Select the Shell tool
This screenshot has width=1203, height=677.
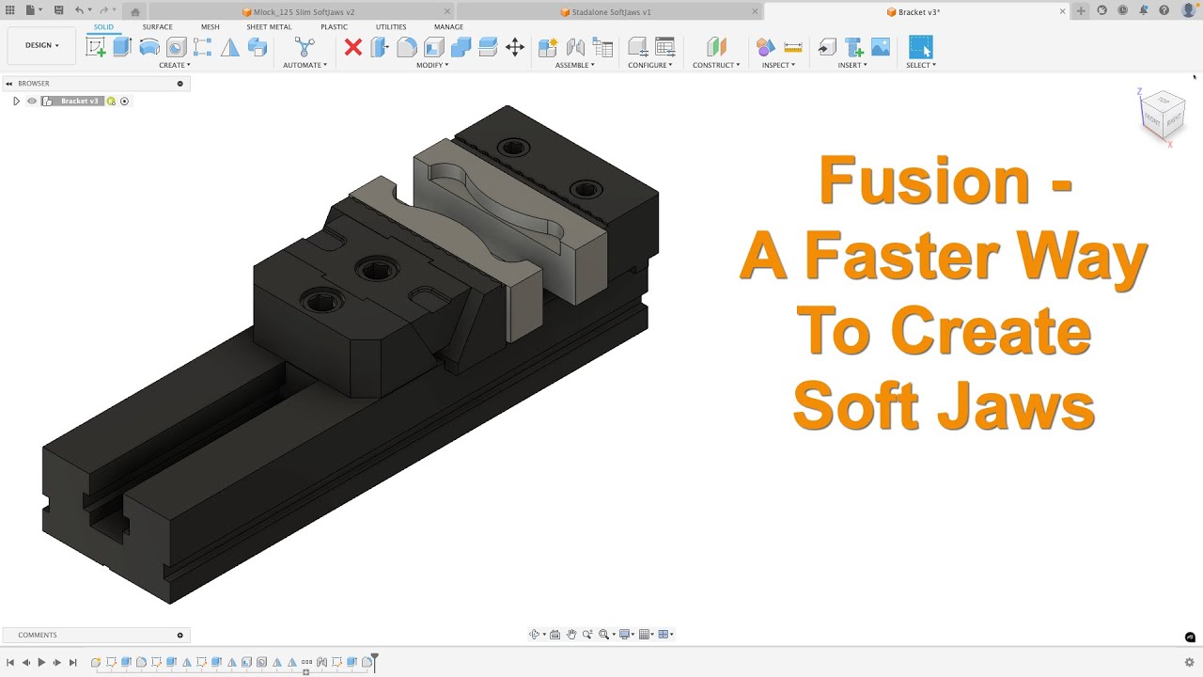point(434,47)
